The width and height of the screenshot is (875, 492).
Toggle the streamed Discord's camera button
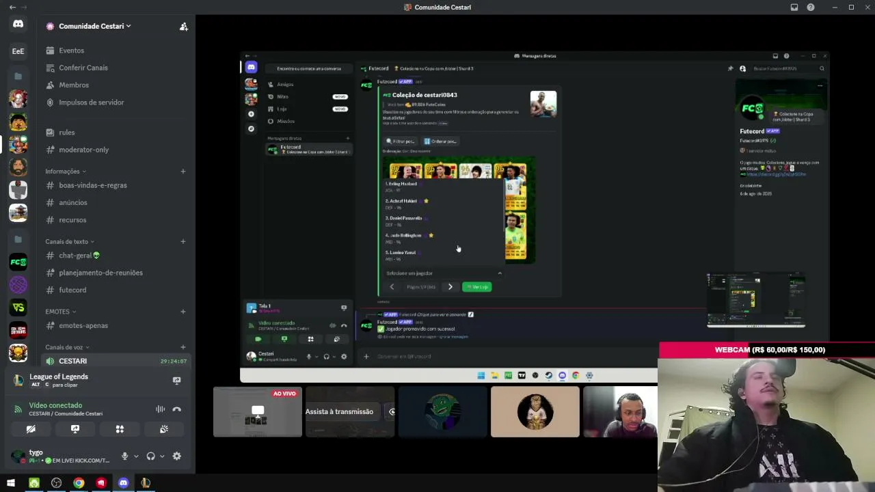tap(258, 339)
